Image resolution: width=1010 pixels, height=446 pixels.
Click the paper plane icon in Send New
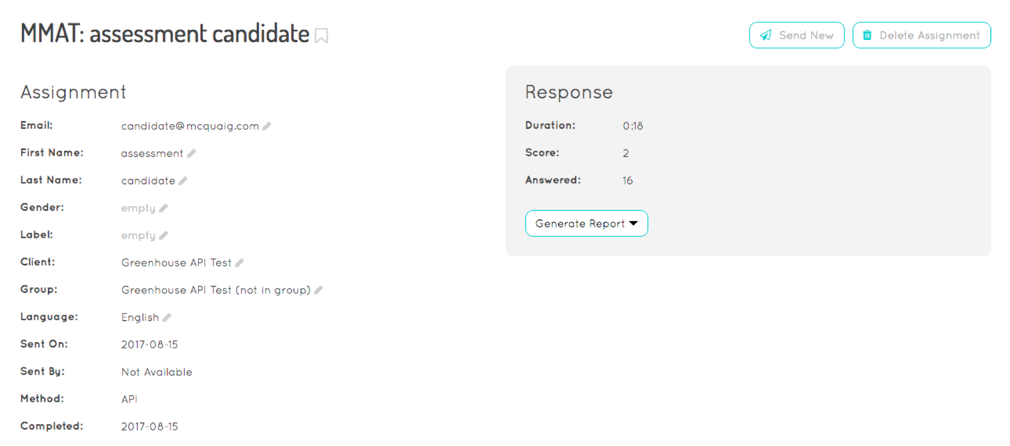(766, 35)
